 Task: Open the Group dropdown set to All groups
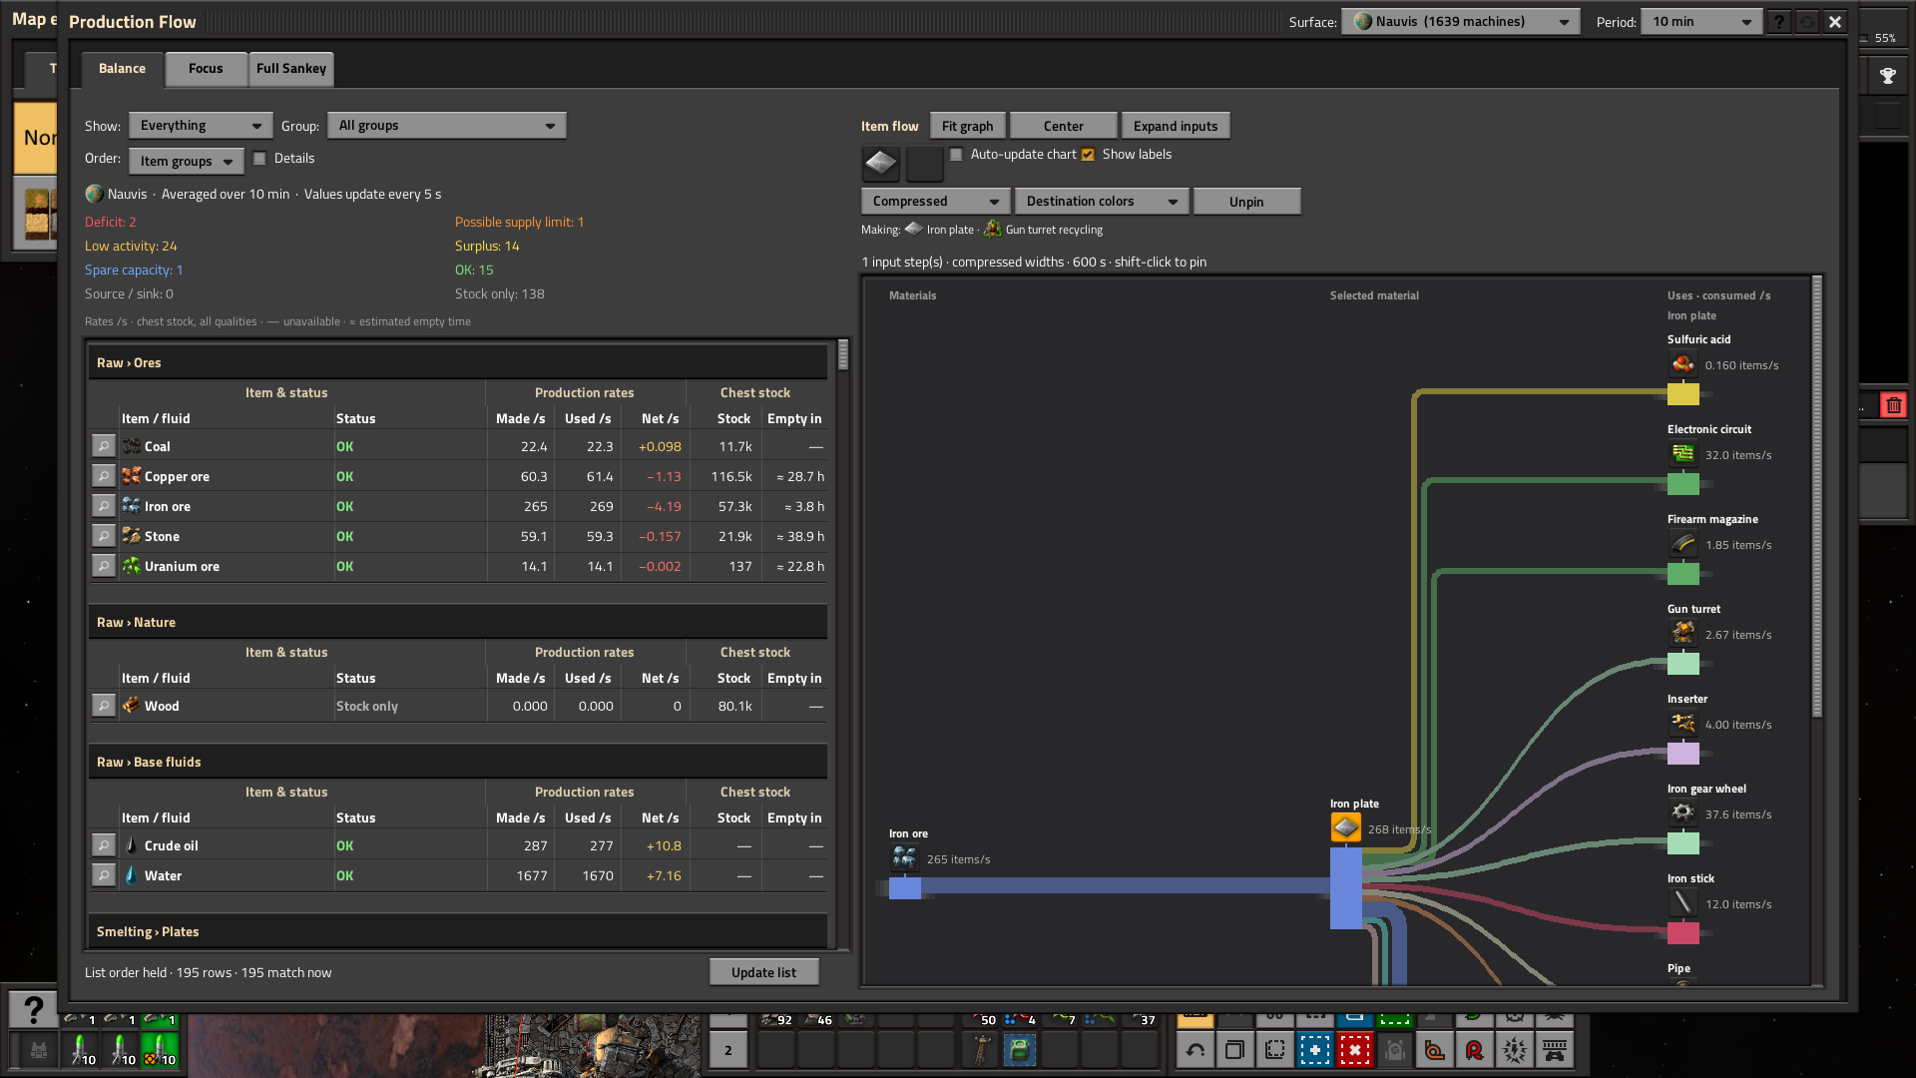(x=447, y=126)
